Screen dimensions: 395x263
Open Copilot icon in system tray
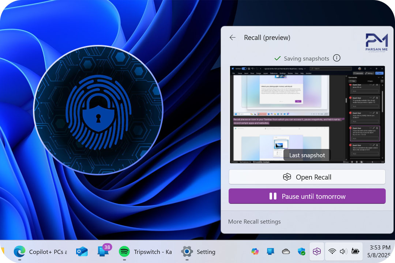click(255, 251)
